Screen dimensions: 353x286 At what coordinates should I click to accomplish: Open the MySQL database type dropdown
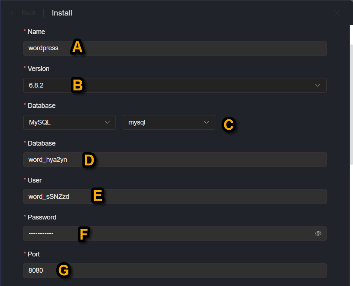click(x=70, y=122)
